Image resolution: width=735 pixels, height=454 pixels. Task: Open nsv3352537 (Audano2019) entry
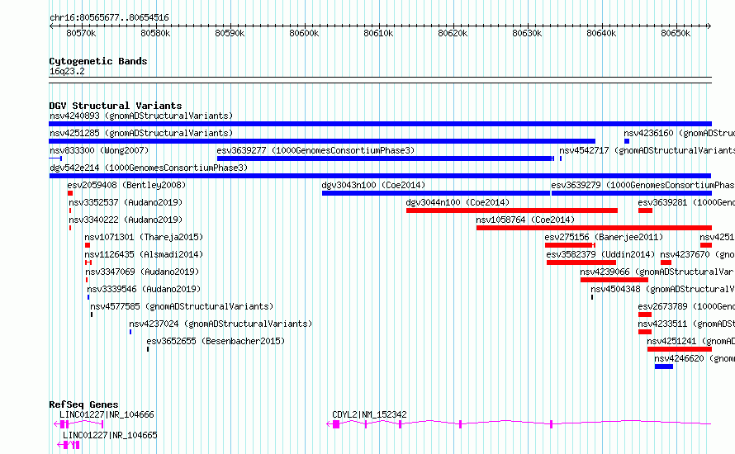click(126, 202)
